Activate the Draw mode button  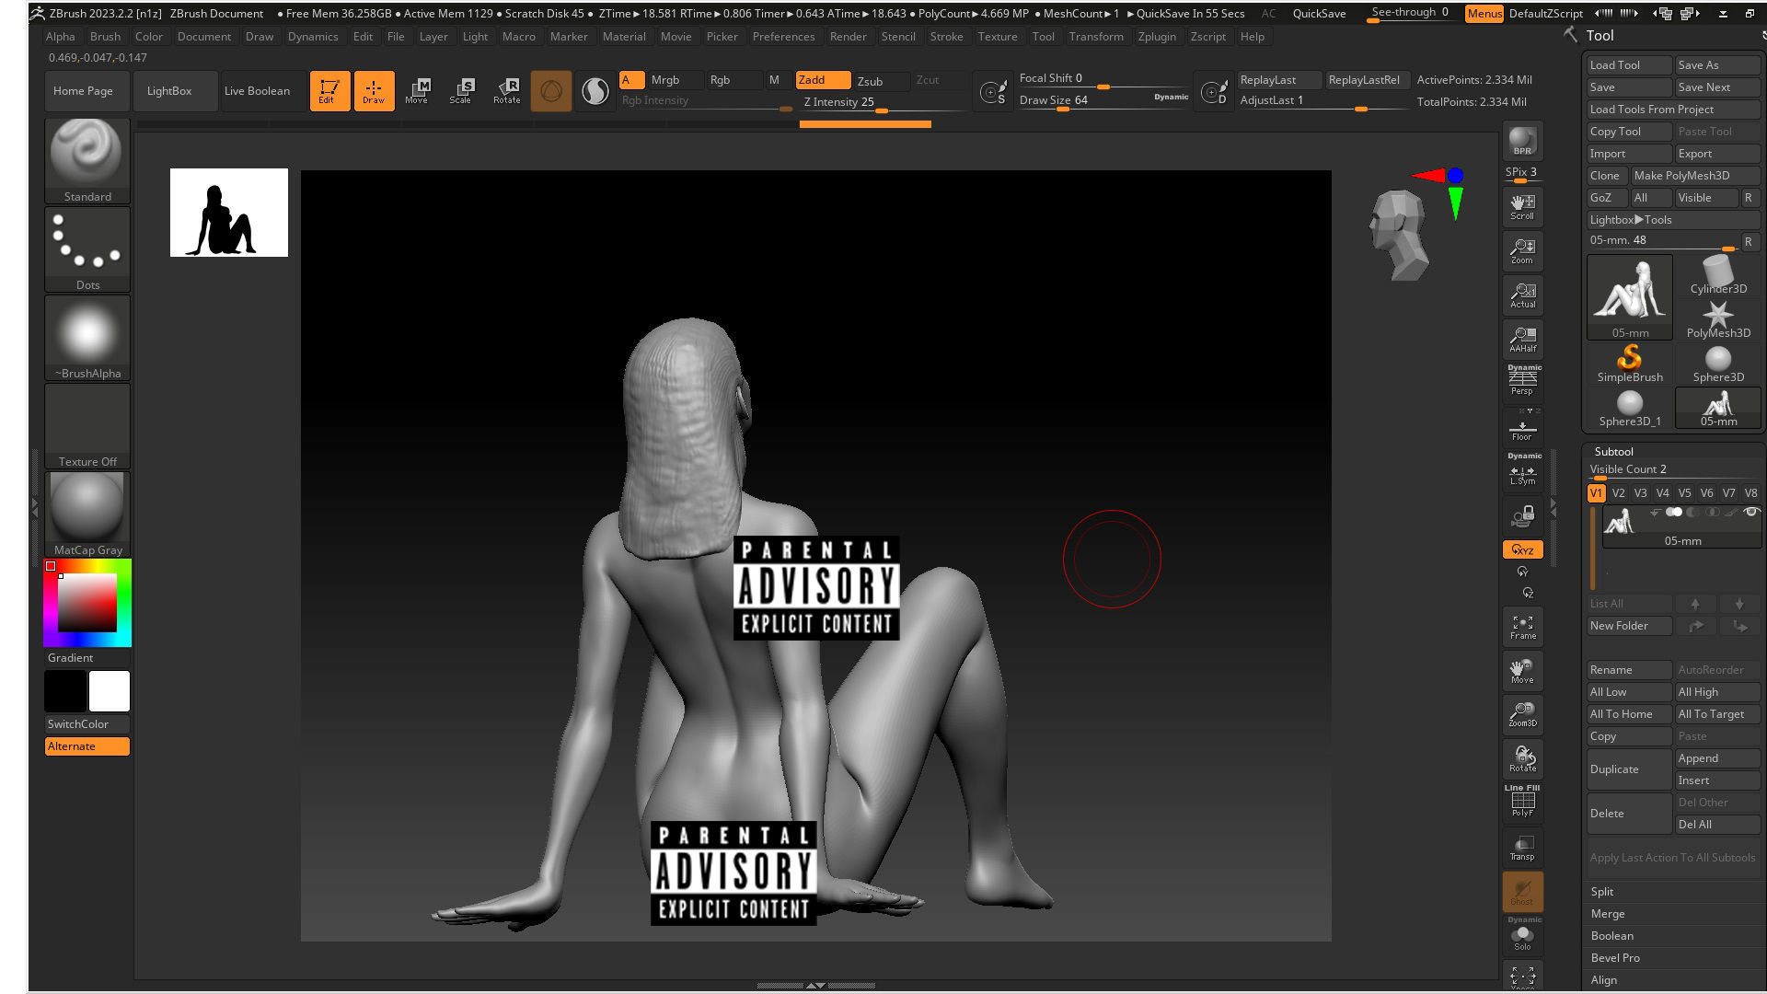374,90
